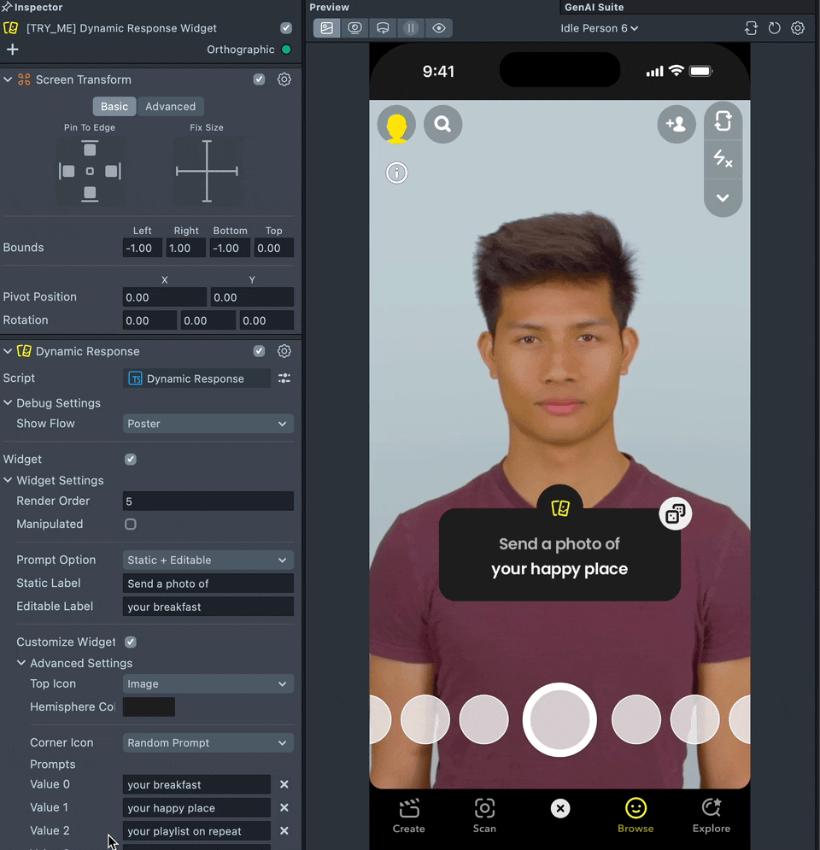Collapse the Advanced Settings section
Image resolution: width=820 pixels, height=850 pixels.
21,663
